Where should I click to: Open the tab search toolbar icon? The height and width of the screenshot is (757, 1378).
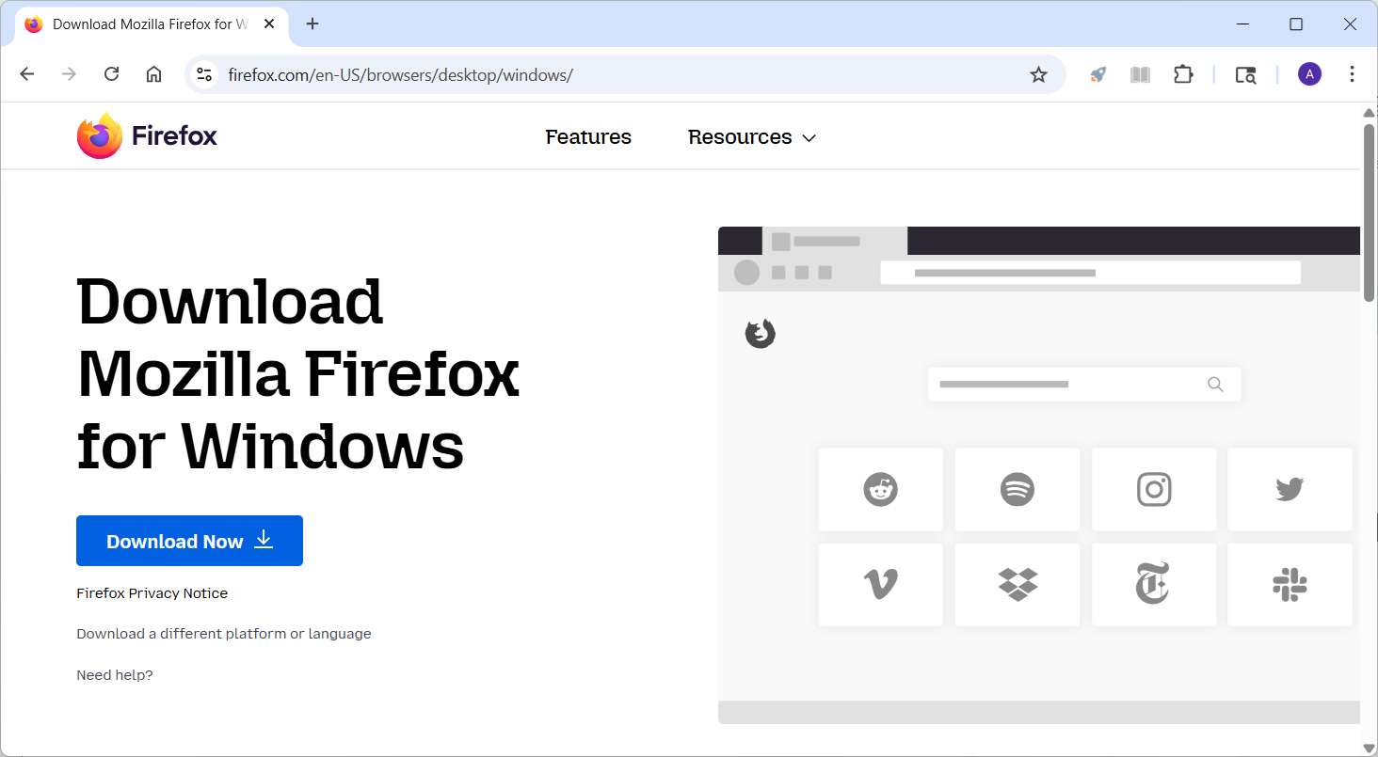pos(1245,74)
